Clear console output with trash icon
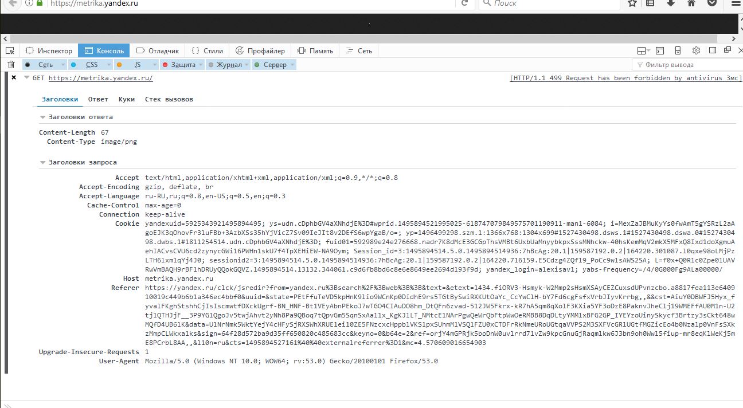This screenshot has height=408, width=743. (11, 65)
